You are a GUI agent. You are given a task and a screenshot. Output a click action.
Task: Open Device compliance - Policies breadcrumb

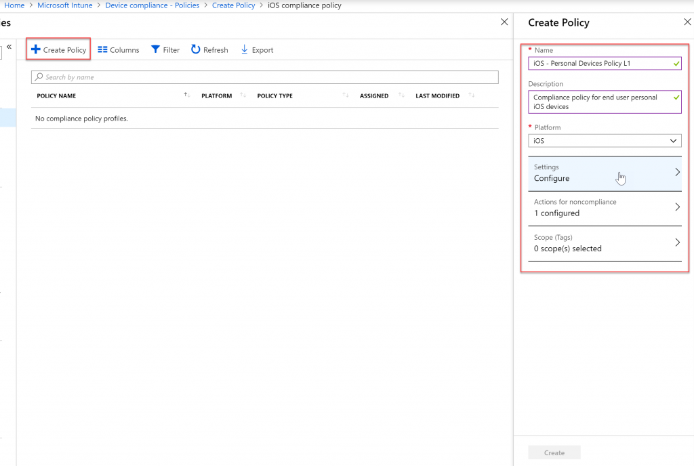[152, 5]
